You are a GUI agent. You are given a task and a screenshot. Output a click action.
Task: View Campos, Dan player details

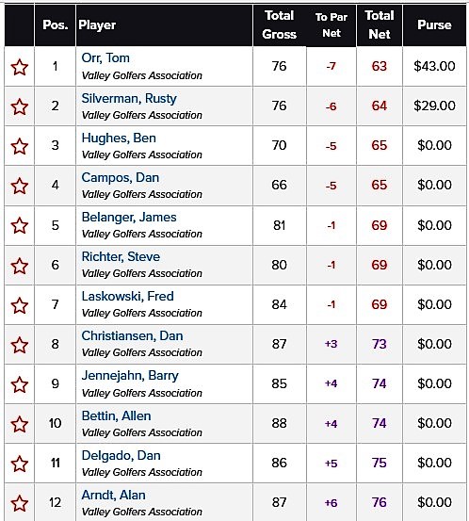[x=121, y=177]
